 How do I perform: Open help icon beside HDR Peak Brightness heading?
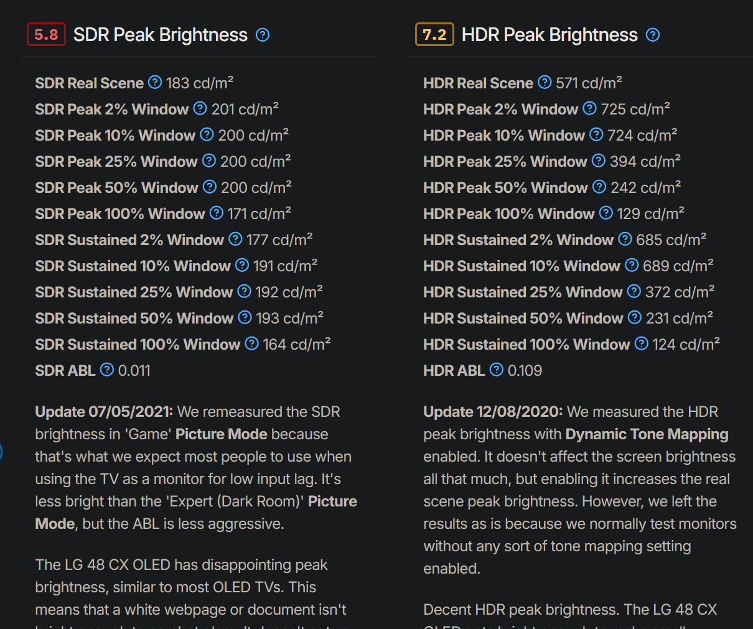click(x=653, y=35)
